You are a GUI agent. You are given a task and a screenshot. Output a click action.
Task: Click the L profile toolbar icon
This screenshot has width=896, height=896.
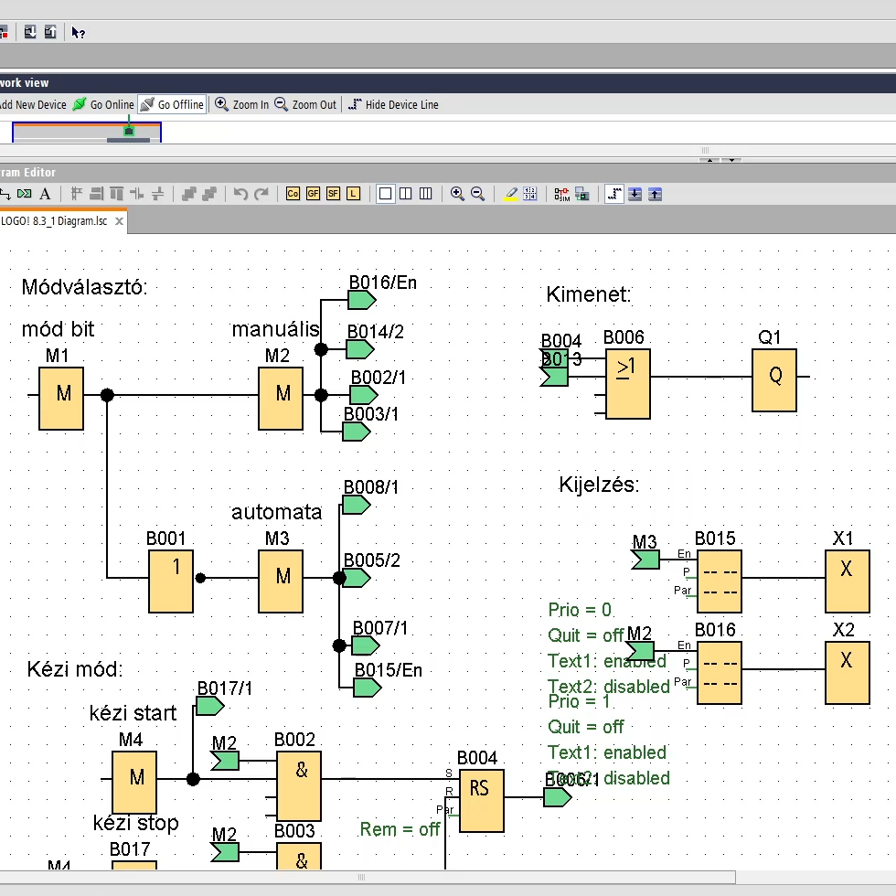tap(353, 194)
